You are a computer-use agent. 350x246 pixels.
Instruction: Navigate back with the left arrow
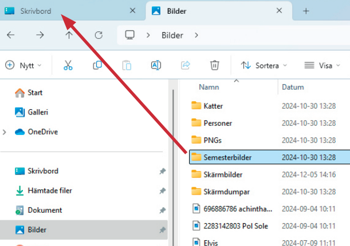(x=10, y=35)
